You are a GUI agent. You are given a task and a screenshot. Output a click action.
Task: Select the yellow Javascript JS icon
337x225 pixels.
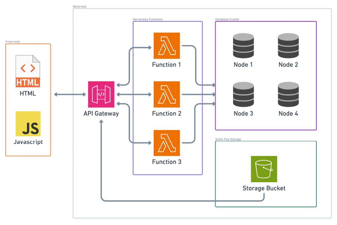tap(28, 124)
